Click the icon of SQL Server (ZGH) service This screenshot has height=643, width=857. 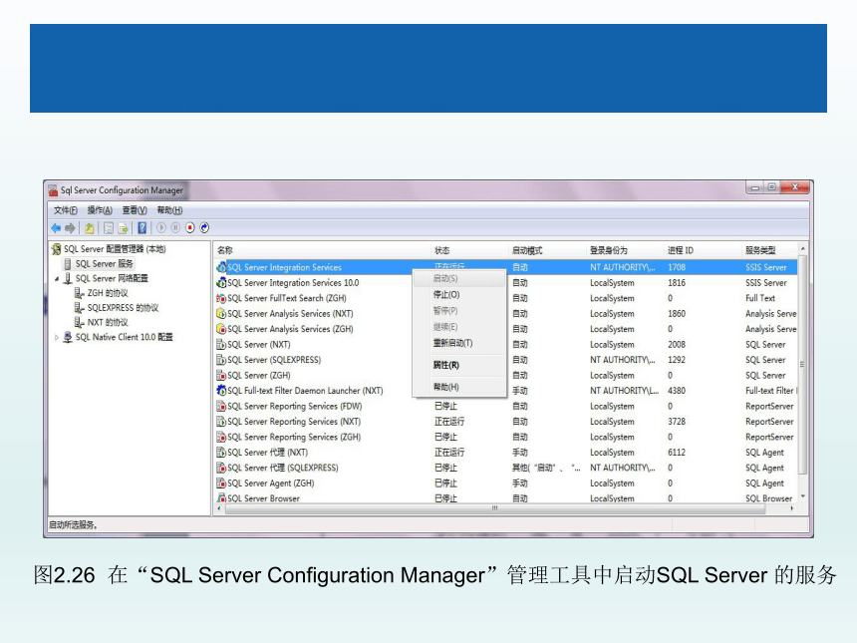pos(221,375)
